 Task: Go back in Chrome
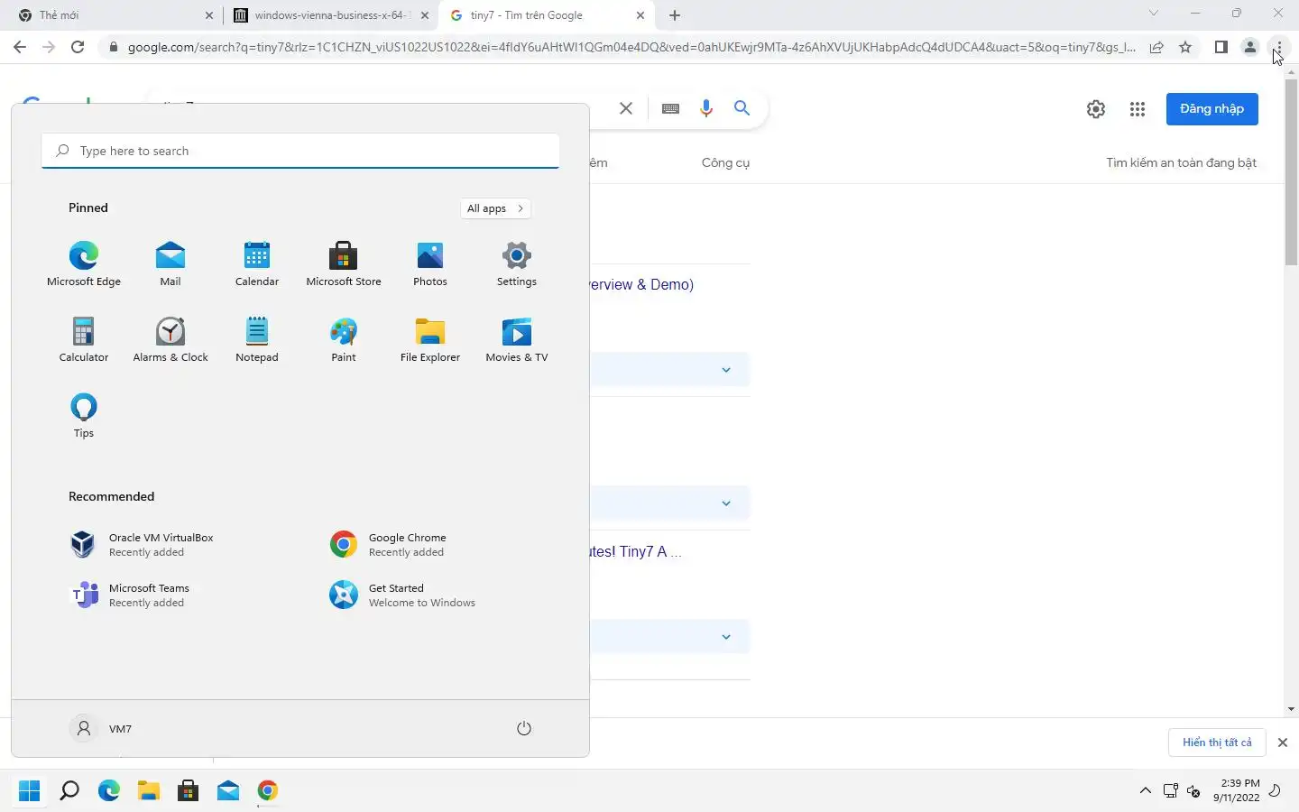point(20,47)
